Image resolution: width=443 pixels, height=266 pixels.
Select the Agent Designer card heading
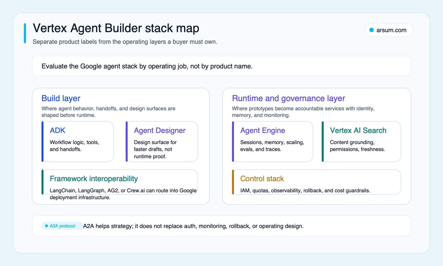(x=160, y=131)
